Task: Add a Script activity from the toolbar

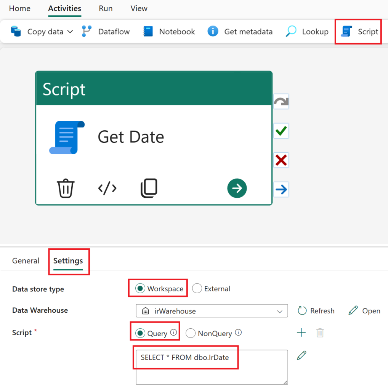Action: 358,32
